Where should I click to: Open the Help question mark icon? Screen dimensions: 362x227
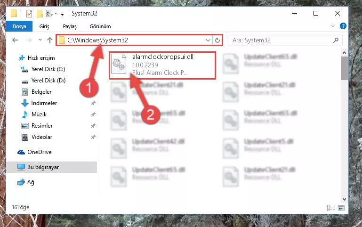coord(343,26)
